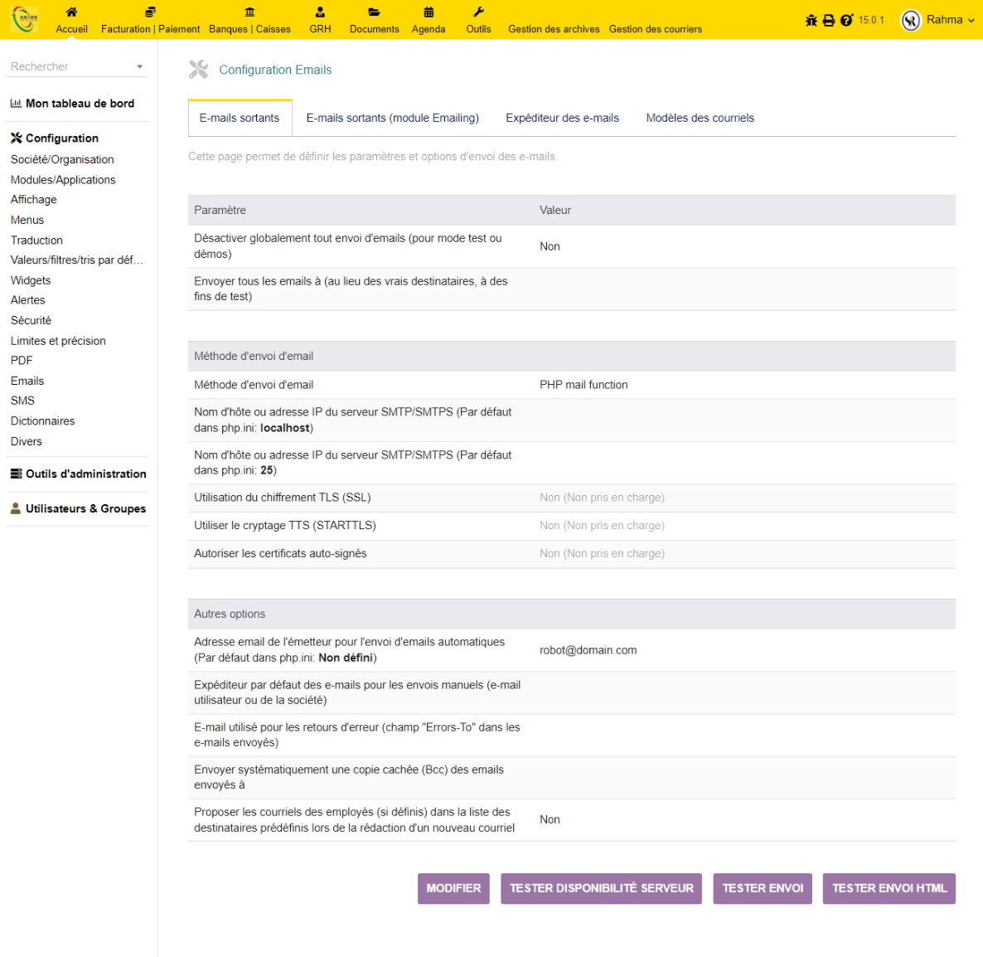Click the Outils wrench icon
The width and height of the screenshot is (983, 957).
[x=478, y=12]
